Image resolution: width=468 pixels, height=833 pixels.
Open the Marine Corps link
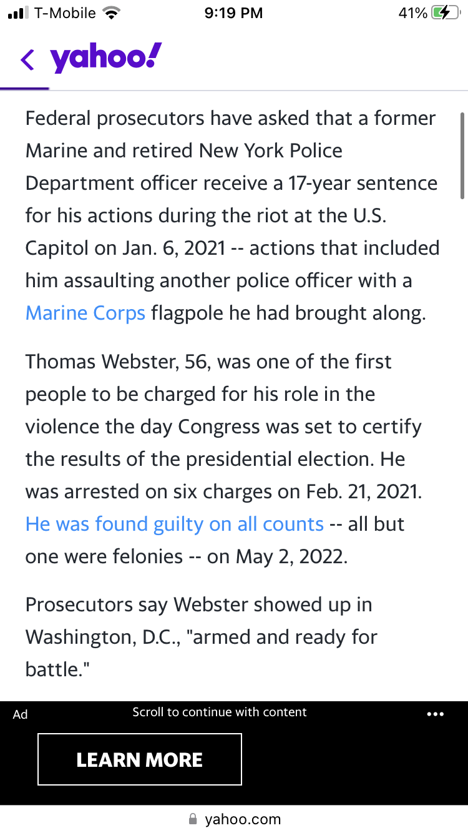point(85,313)
